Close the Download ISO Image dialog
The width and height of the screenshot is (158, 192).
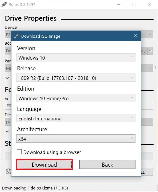135,36
